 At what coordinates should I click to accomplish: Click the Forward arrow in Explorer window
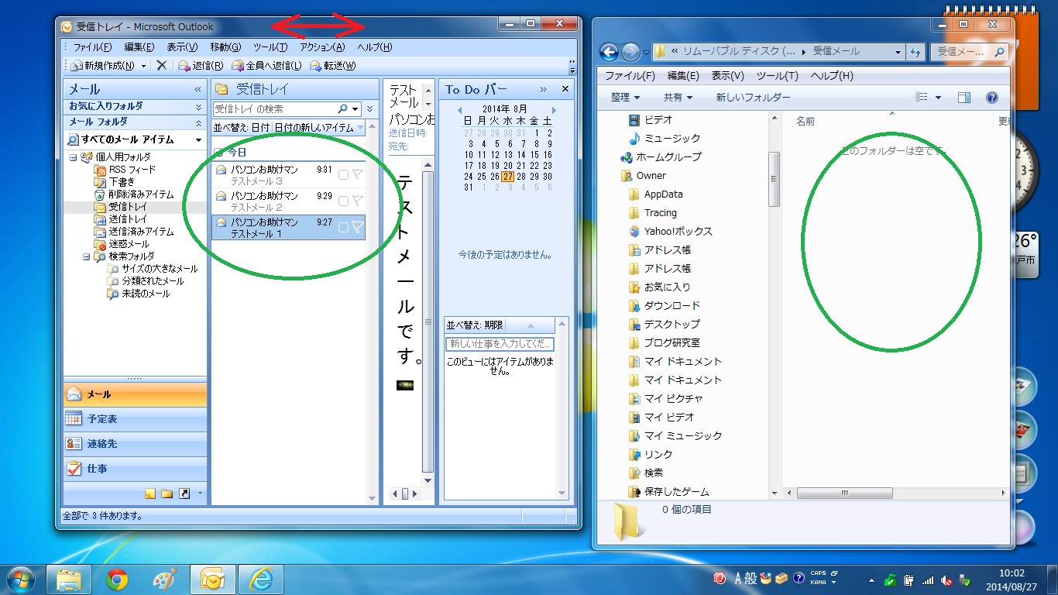[x=630, y=52]
